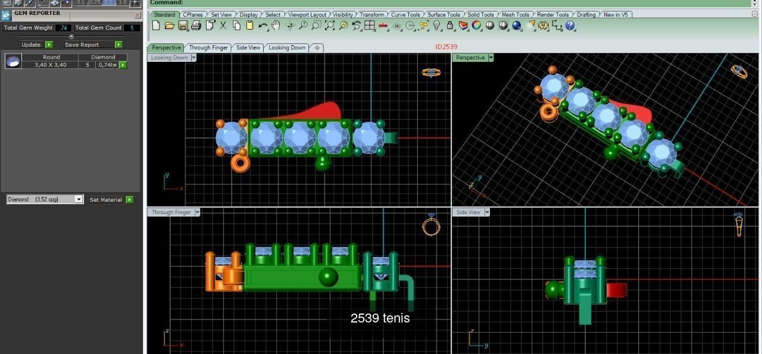This screenshot has width=762, height=354.
Task: Select the Through Finger viewport tab
Action: click(x=208, y=48)
